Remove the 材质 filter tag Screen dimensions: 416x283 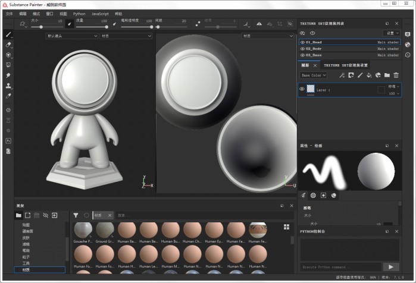click(110, 215)
